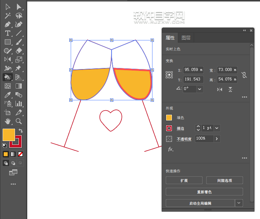Viewport: 260px width, 219px height.
Task: Select the Live Paint Bucket tool
Action: pos(8,77)
